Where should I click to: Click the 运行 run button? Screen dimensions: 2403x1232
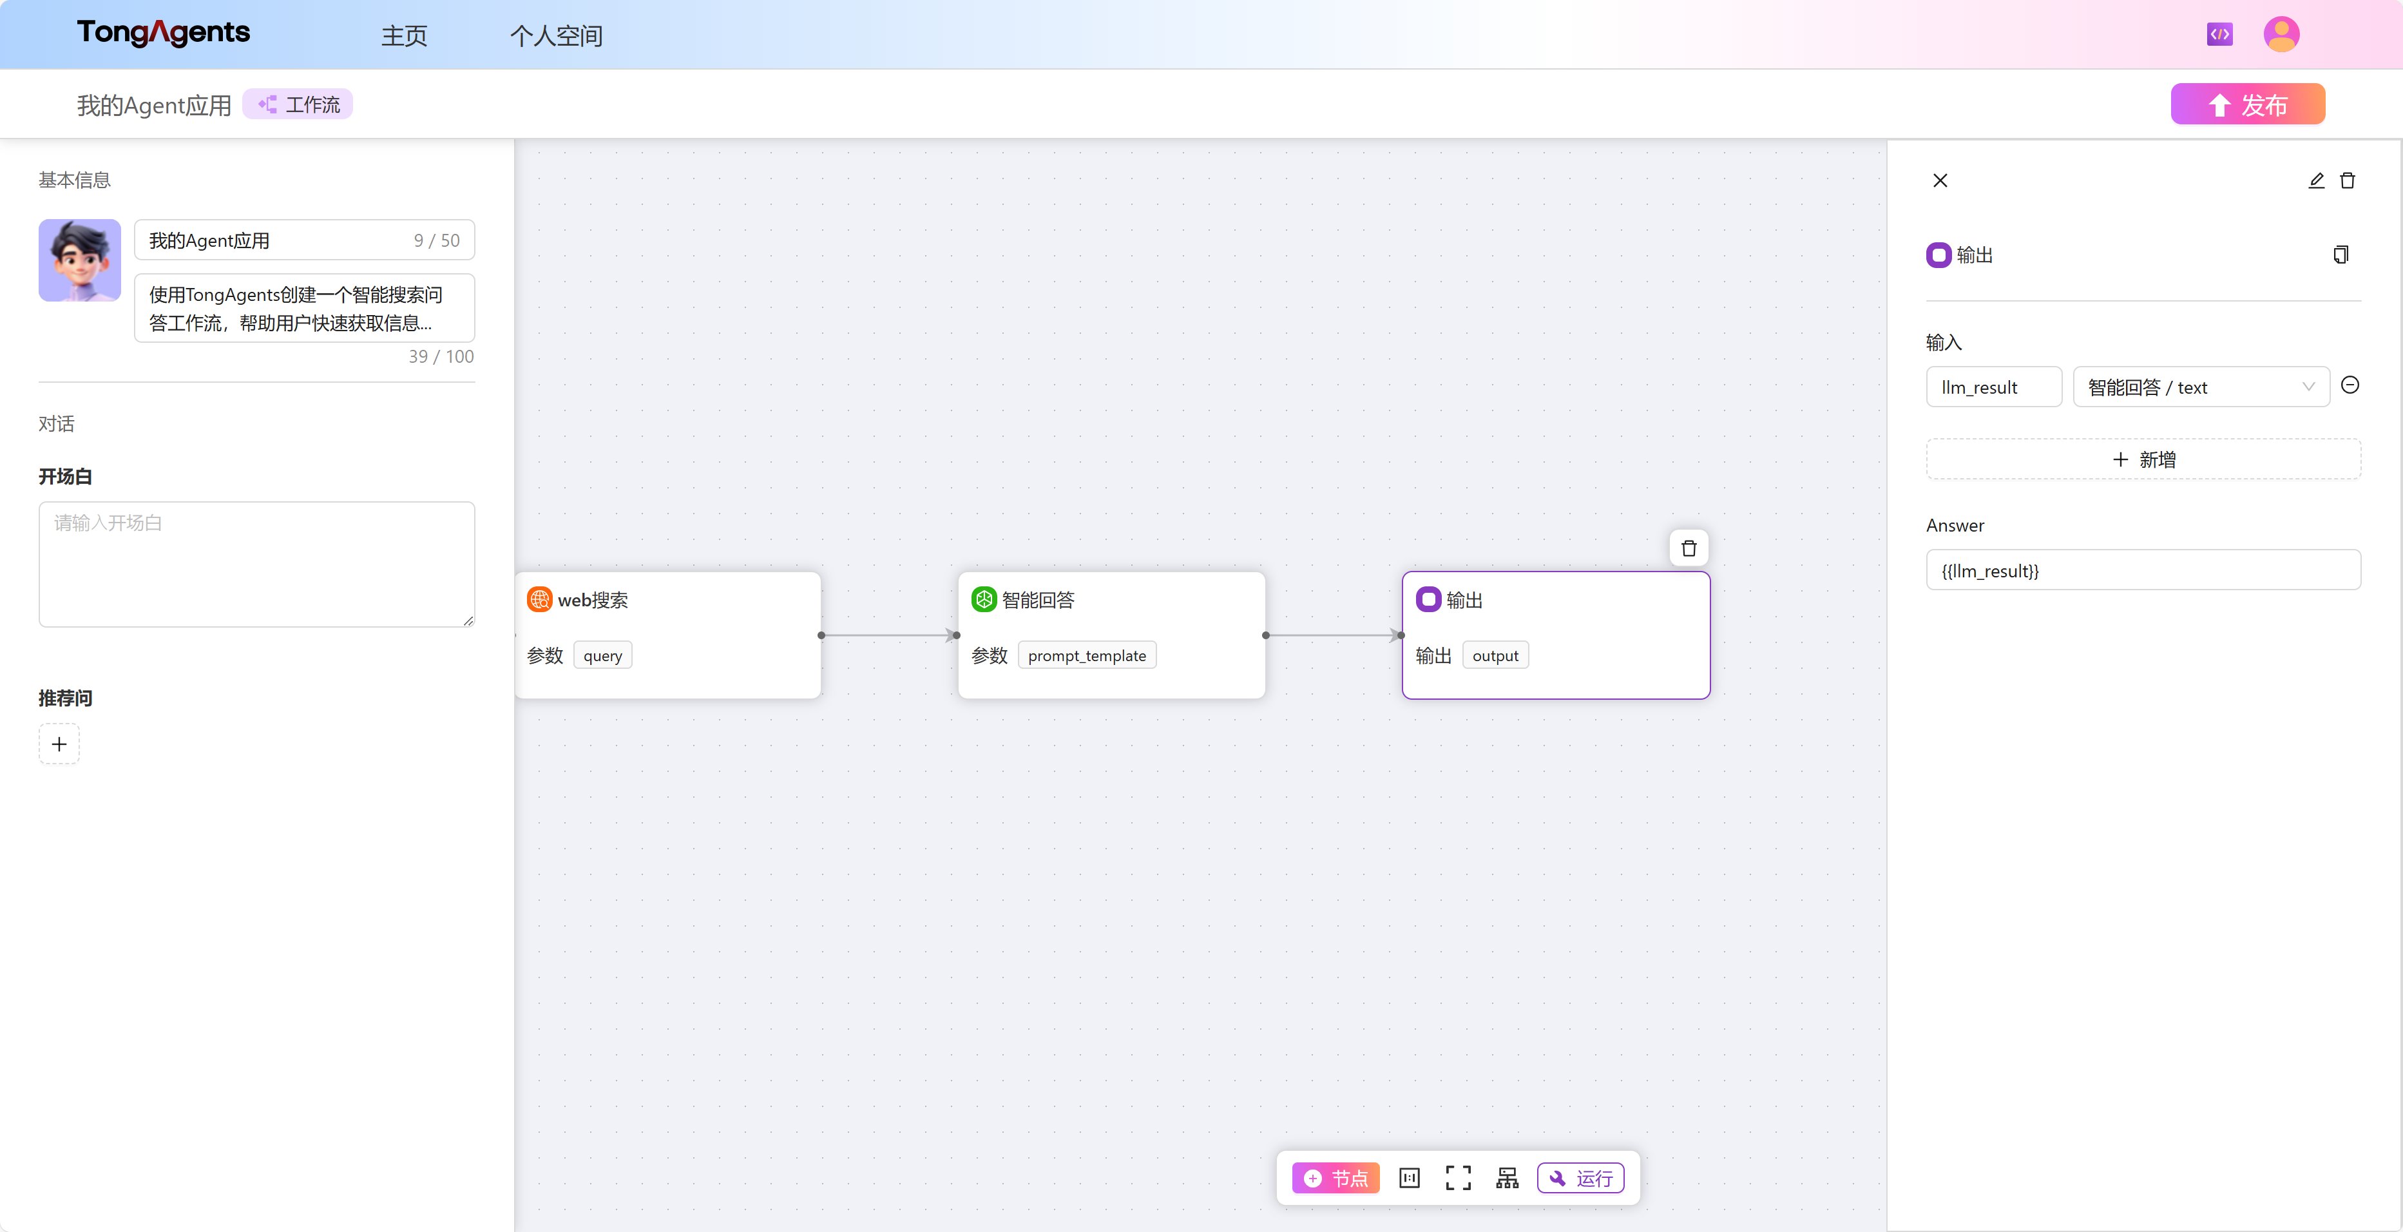[1581, 1178]
